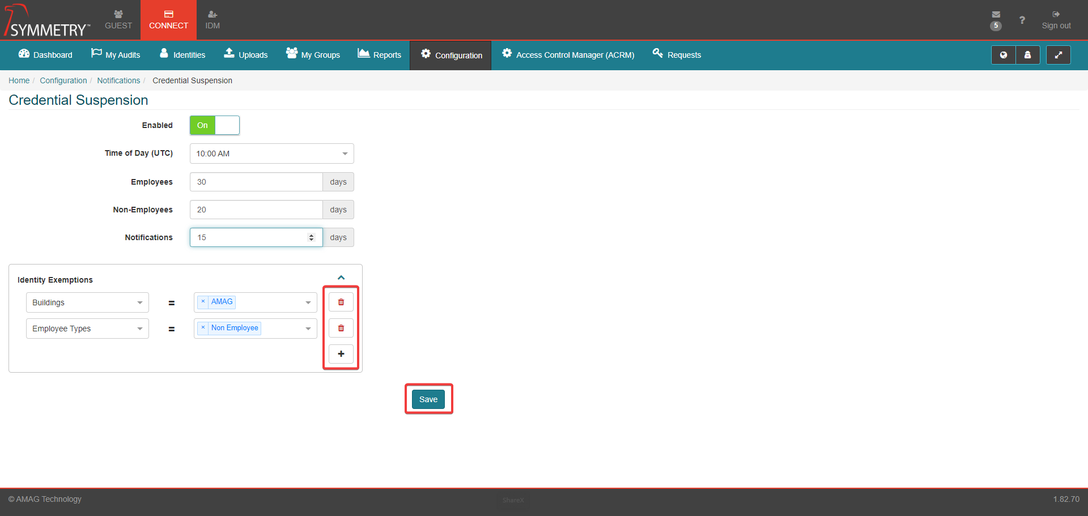Go to Notifications breadcrumb link
The image size is (1088, 516).
pos(118,80)
